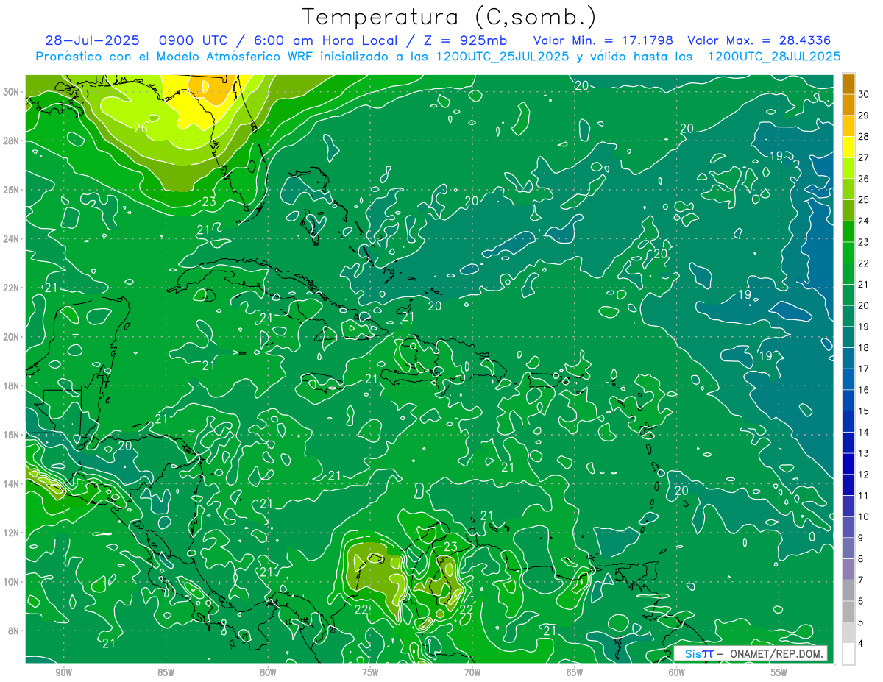Click the legend scale value '29'

point(865,116)
